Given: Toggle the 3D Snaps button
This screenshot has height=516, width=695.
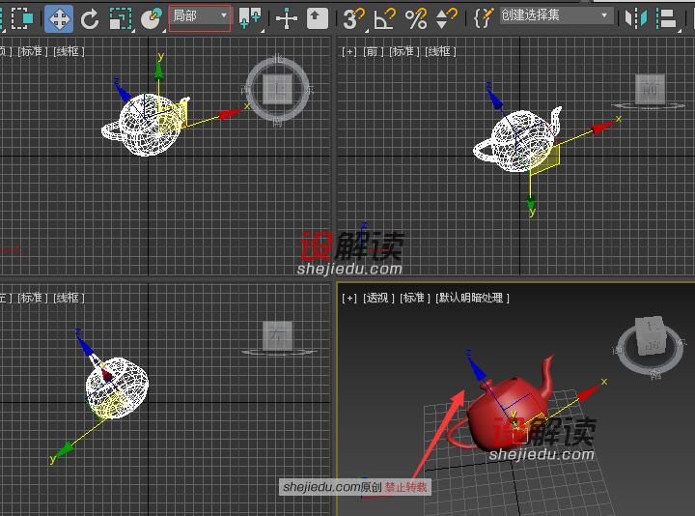Looking at the screenshot, I should (354, 19).
